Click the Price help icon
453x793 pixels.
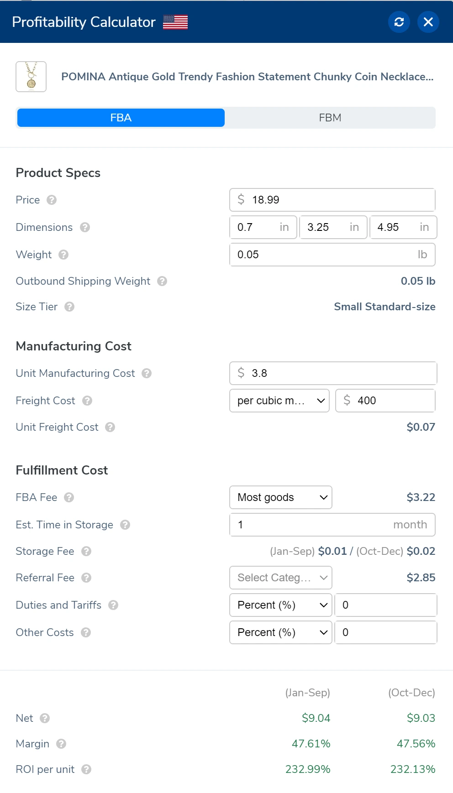coord(52,200)
